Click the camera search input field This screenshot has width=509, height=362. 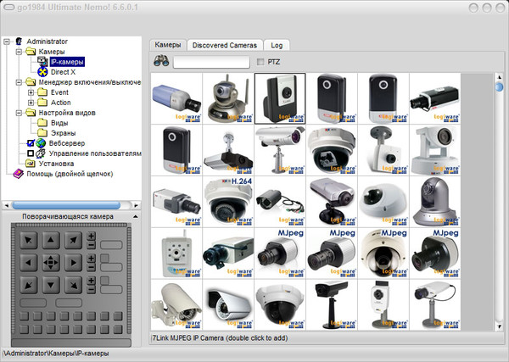coord(210,62)
